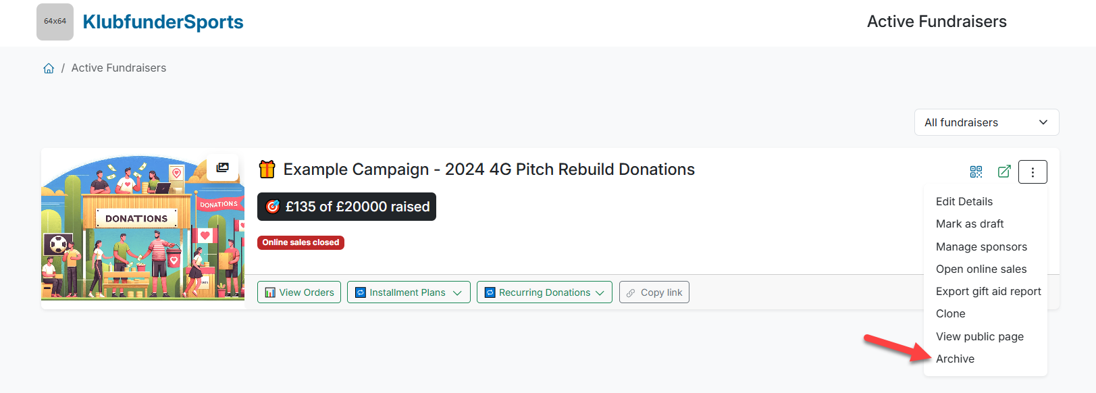Click the change image icon on thumbnail
This screenshot has height=393, width=1096.
pyautogui.click(x=223, y=167)
